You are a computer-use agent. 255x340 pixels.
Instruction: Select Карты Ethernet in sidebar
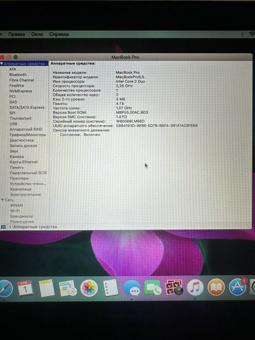click(x=24, y=162)
